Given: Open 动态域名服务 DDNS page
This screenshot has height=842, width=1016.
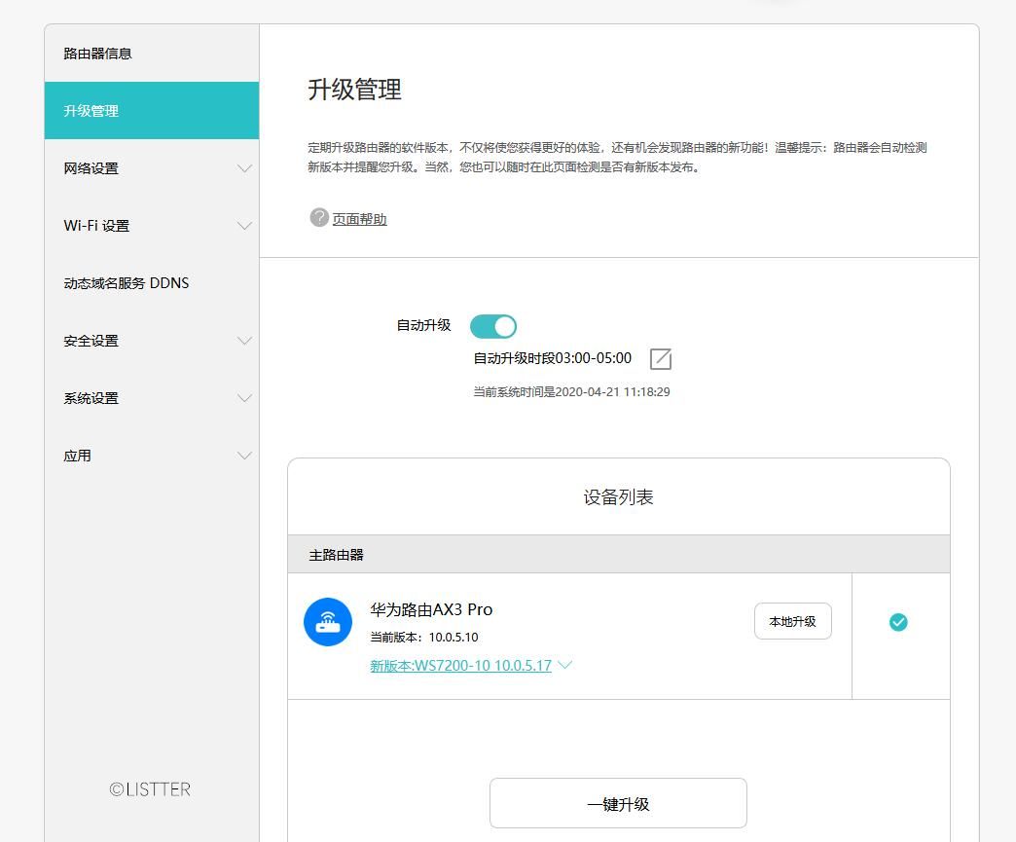Looking at the screenshot, I should pos(127,283).
